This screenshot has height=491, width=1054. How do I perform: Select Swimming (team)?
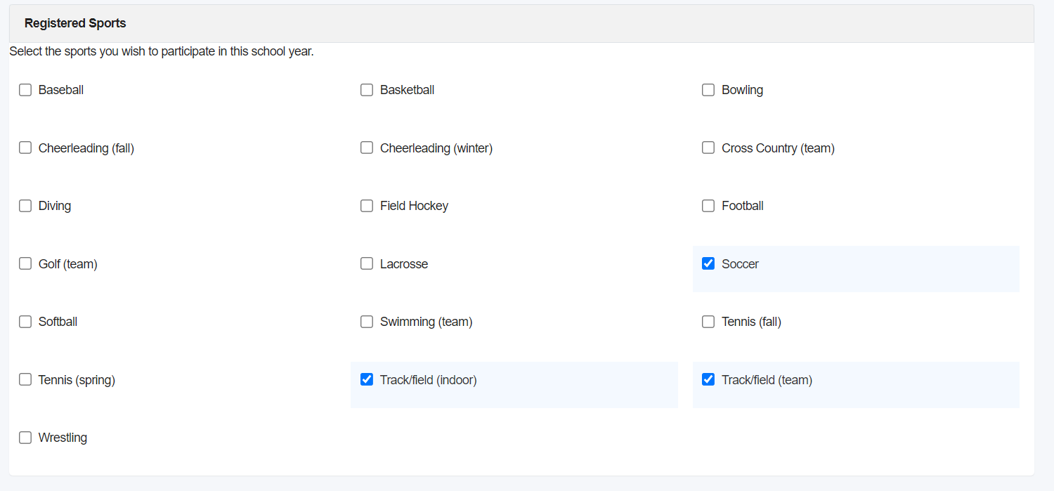[x=366, y=321]
